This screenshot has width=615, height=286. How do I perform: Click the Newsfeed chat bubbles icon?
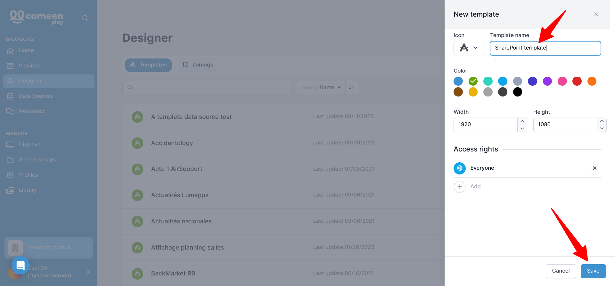click(x=10, y=111)
